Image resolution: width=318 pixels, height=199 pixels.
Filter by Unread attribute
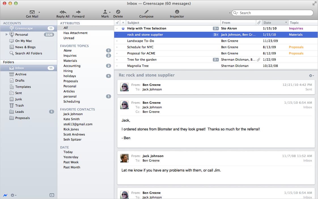(x=69, y=38)
